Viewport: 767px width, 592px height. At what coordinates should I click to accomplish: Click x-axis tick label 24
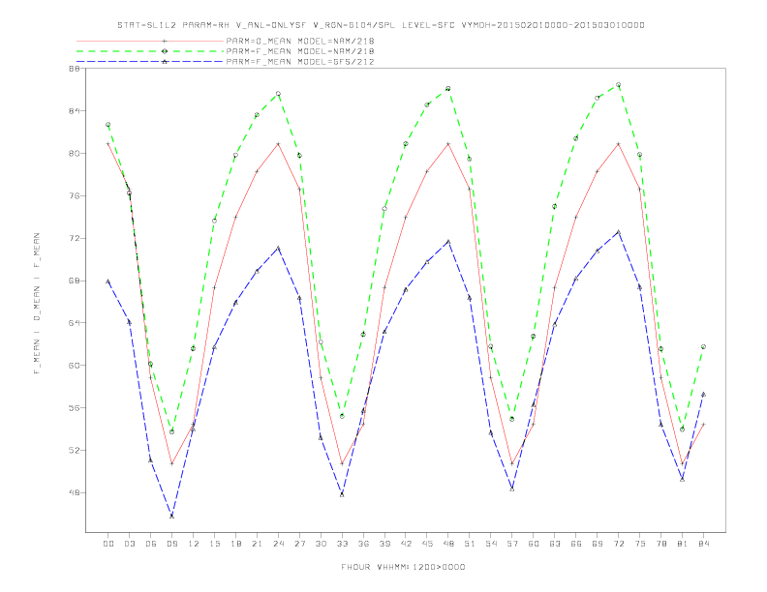278,544
